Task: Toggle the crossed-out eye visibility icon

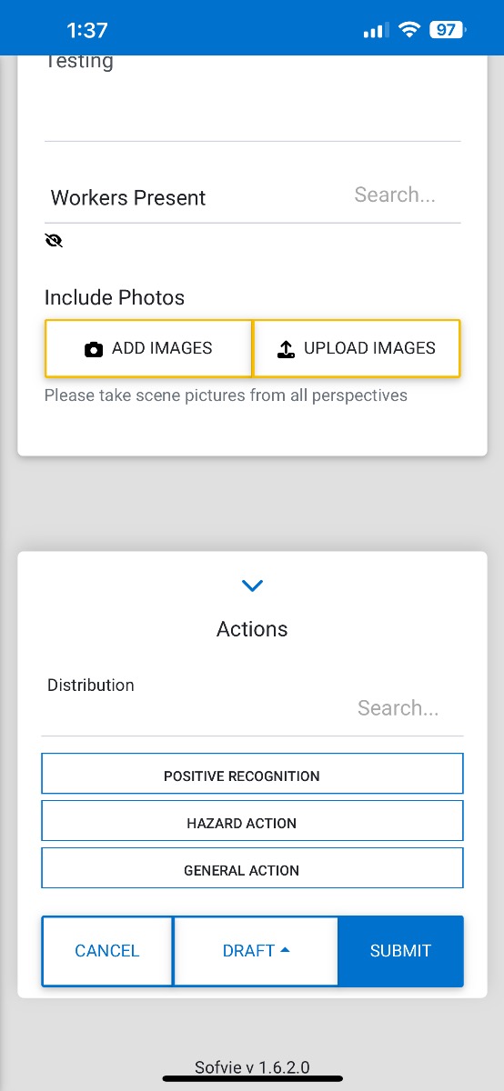Action: 54,240
